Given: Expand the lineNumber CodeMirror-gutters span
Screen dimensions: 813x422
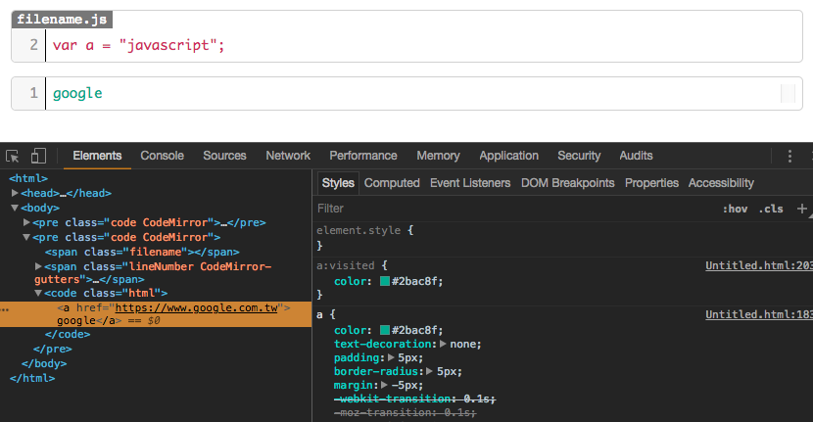Looking at the screenshot, I should click(38, 266).
